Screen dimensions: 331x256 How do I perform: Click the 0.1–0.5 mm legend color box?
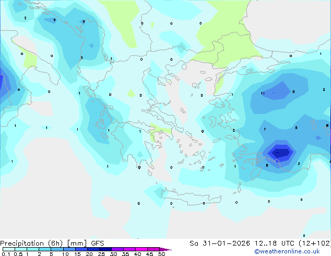(x=9, y=249)
